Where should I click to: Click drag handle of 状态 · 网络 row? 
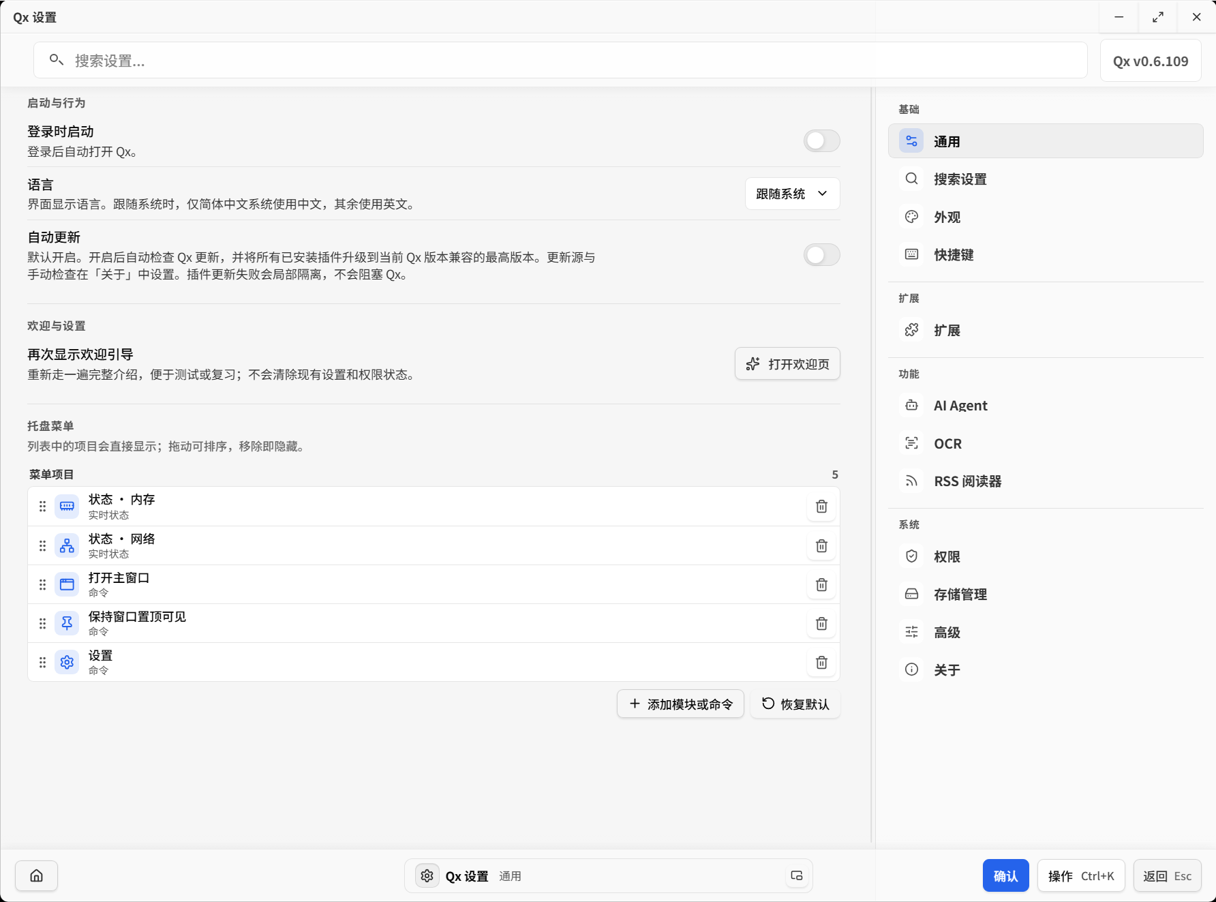click(x=42, y=546)
